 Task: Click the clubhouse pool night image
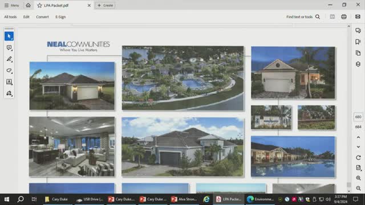click(293, 157)
